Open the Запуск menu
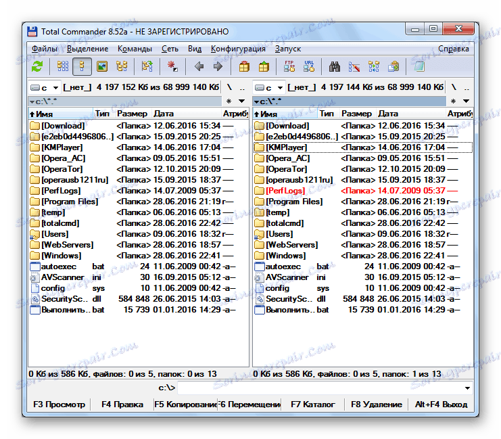This screenshot has height=439, width=501. [288, 49]
